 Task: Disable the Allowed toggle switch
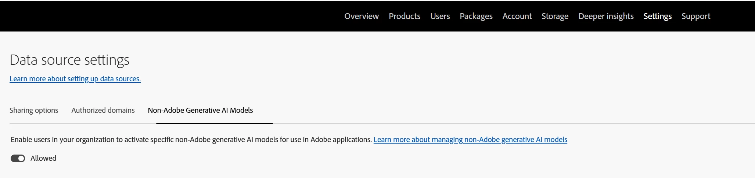(18, 158)
